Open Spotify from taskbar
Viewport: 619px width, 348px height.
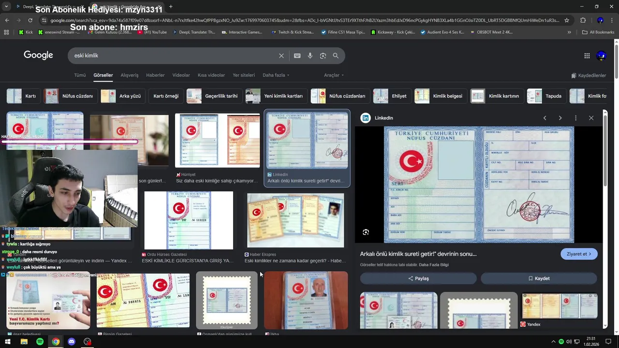pyautogui.click(x=40, y=342)
